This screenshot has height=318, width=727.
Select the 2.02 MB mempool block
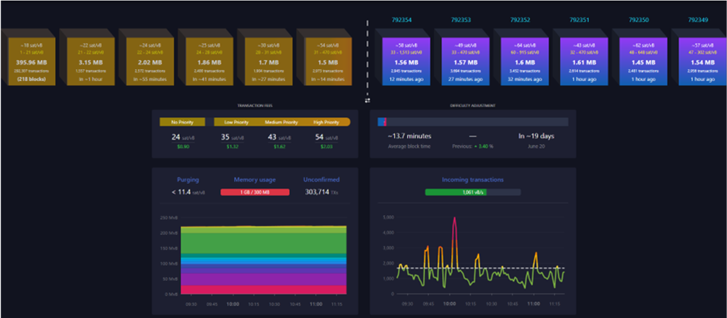point(150,61)
